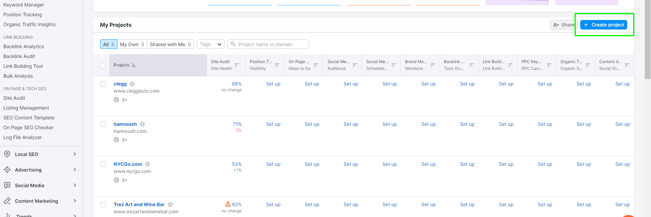Open settings gear for NYCGo.com project
This screenshot has width=651, height=217.
click(x=116, y=180)
